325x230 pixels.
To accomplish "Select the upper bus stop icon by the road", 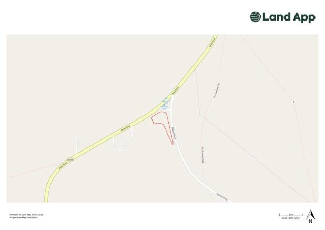I will point(166,98).
